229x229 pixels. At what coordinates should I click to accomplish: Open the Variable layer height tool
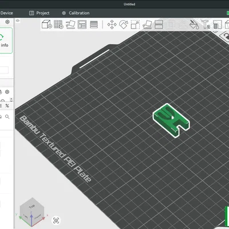94,25
